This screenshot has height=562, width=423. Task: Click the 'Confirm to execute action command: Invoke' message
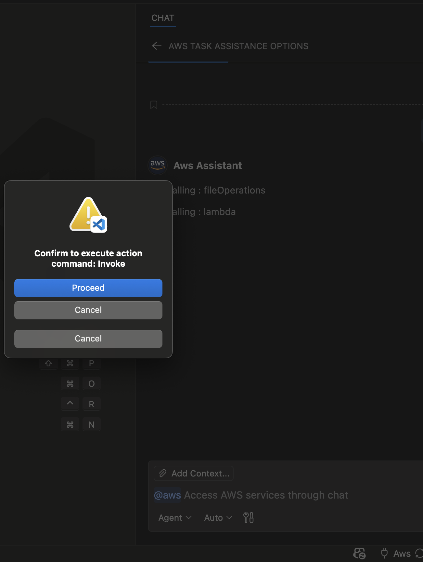pyautogui.click(x=88, y=258)
